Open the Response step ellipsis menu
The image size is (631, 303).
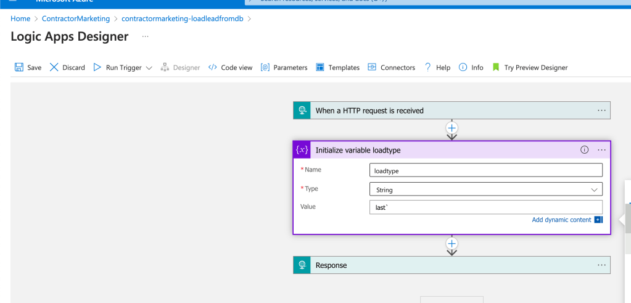[601, 265]
